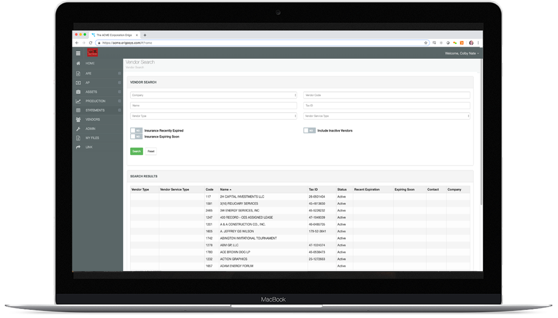Click the My Files file icon
The height and width of the screenshot is (318, 558).
tap(78, 138)
